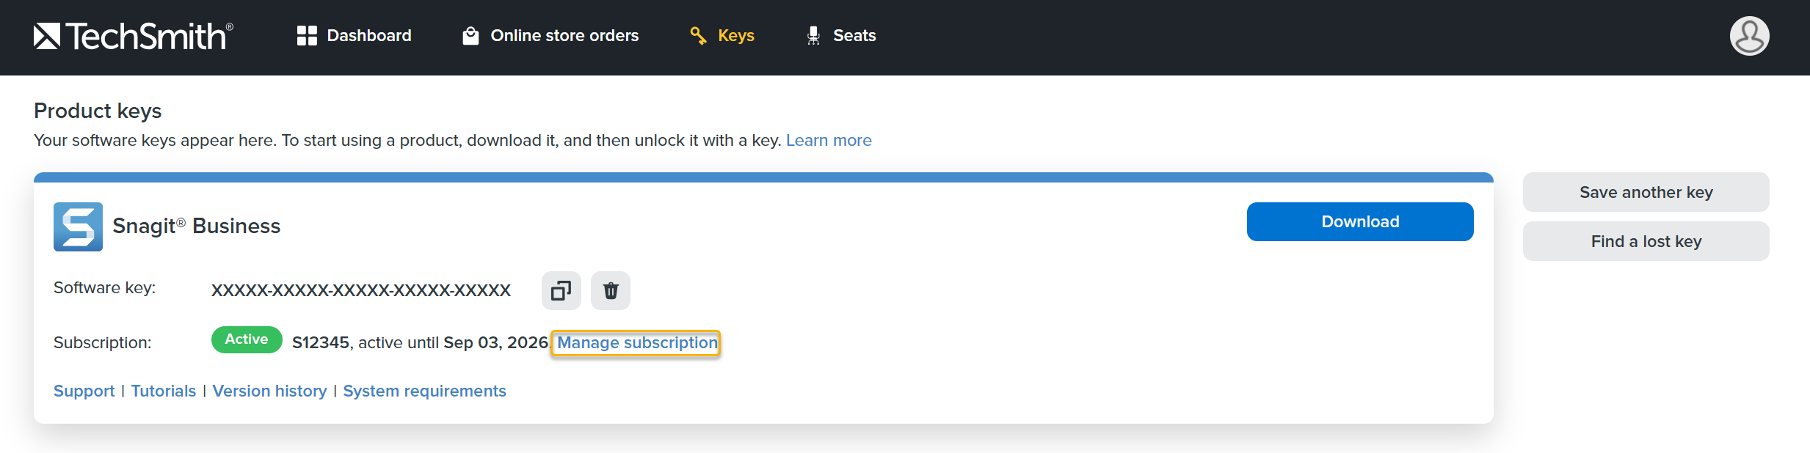The image size is (1810, 453).
Task: Open the Support link
Action: click(x=84, y=391)
